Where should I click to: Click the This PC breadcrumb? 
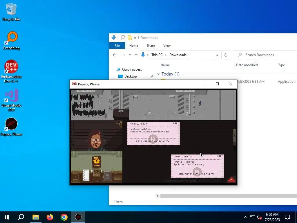(157, 55)
